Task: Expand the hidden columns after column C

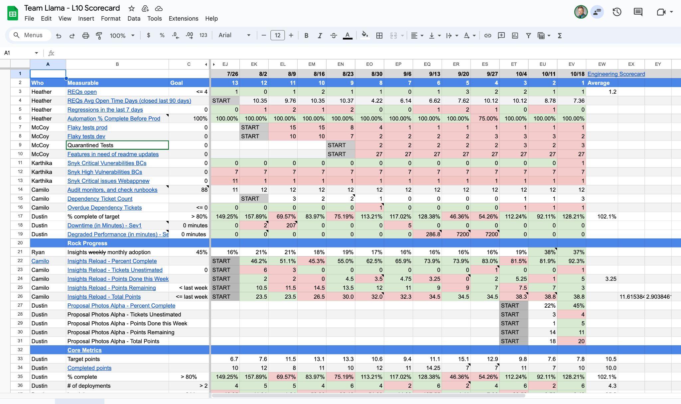Action: pos(206,64)
